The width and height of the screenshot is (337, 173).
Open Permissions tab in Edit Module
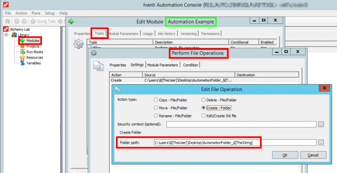click(x=210, y=34)
